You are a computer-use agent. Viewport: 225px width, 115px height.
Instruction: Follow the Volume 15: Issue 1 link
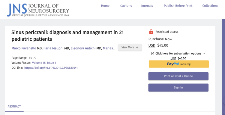(44, 63)
